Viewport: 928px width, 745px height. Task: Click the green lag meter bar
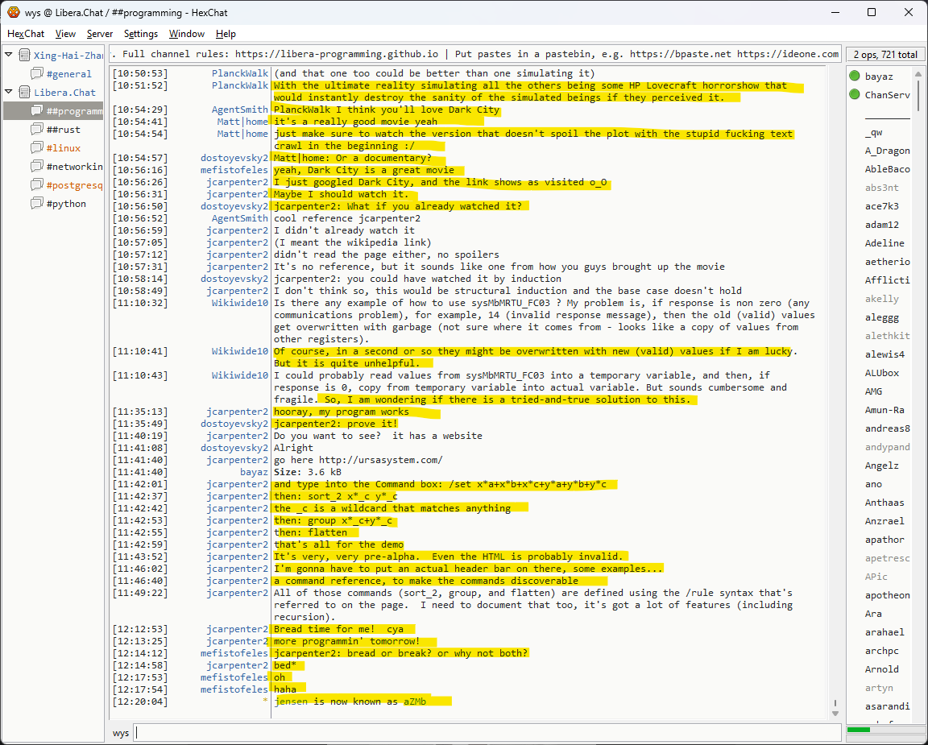[859, 730]
